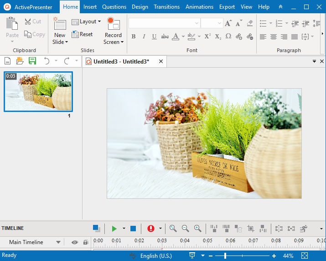Select slide 1 thumbnail
The width and height of the screenshot is (326, 261).
(x=38, y=91)
